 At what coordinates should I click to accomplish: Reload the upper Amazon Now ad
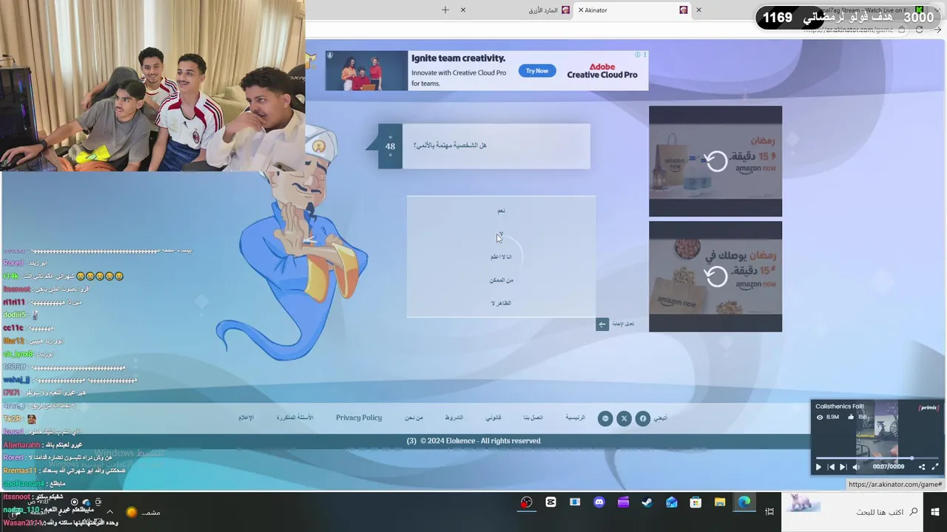(x=715, y=161)
